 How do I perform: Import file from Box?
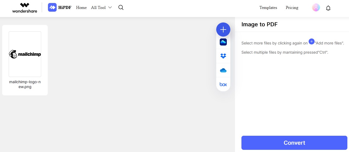223,85
